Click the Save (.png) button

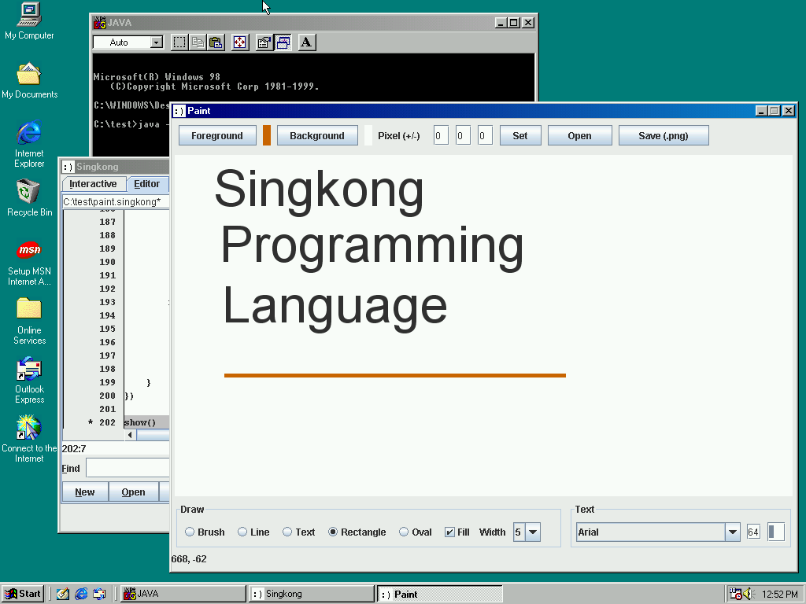coord(663,135)
